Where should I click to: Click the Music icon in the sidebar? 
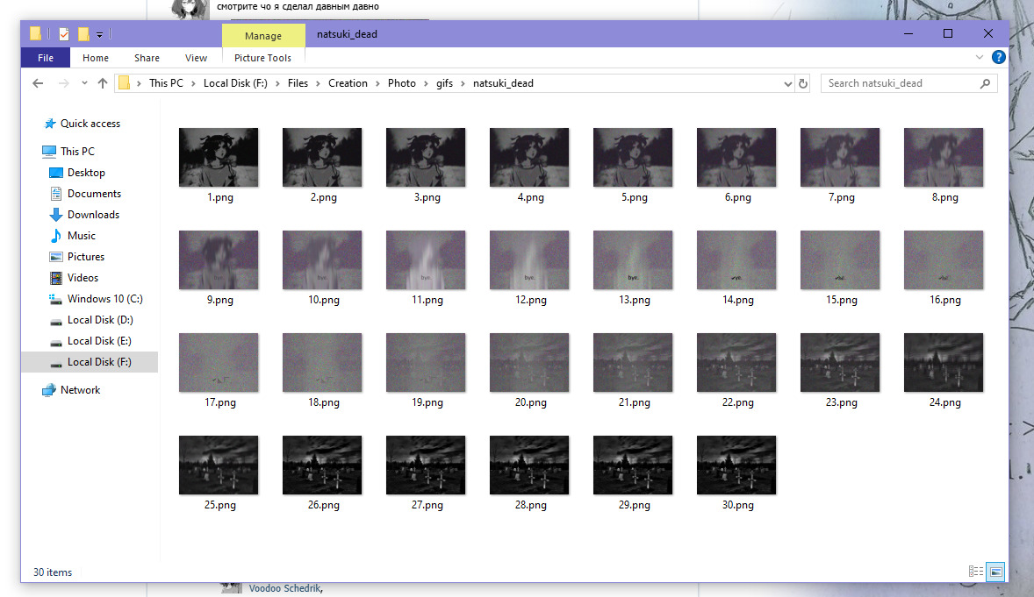click(x=56, y=236)
